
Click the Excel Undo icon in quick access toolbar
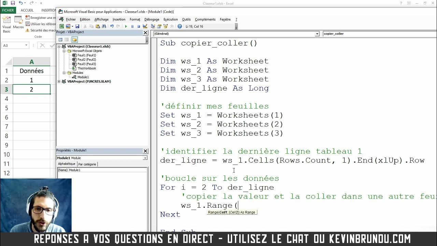click(x=21, y=3)
